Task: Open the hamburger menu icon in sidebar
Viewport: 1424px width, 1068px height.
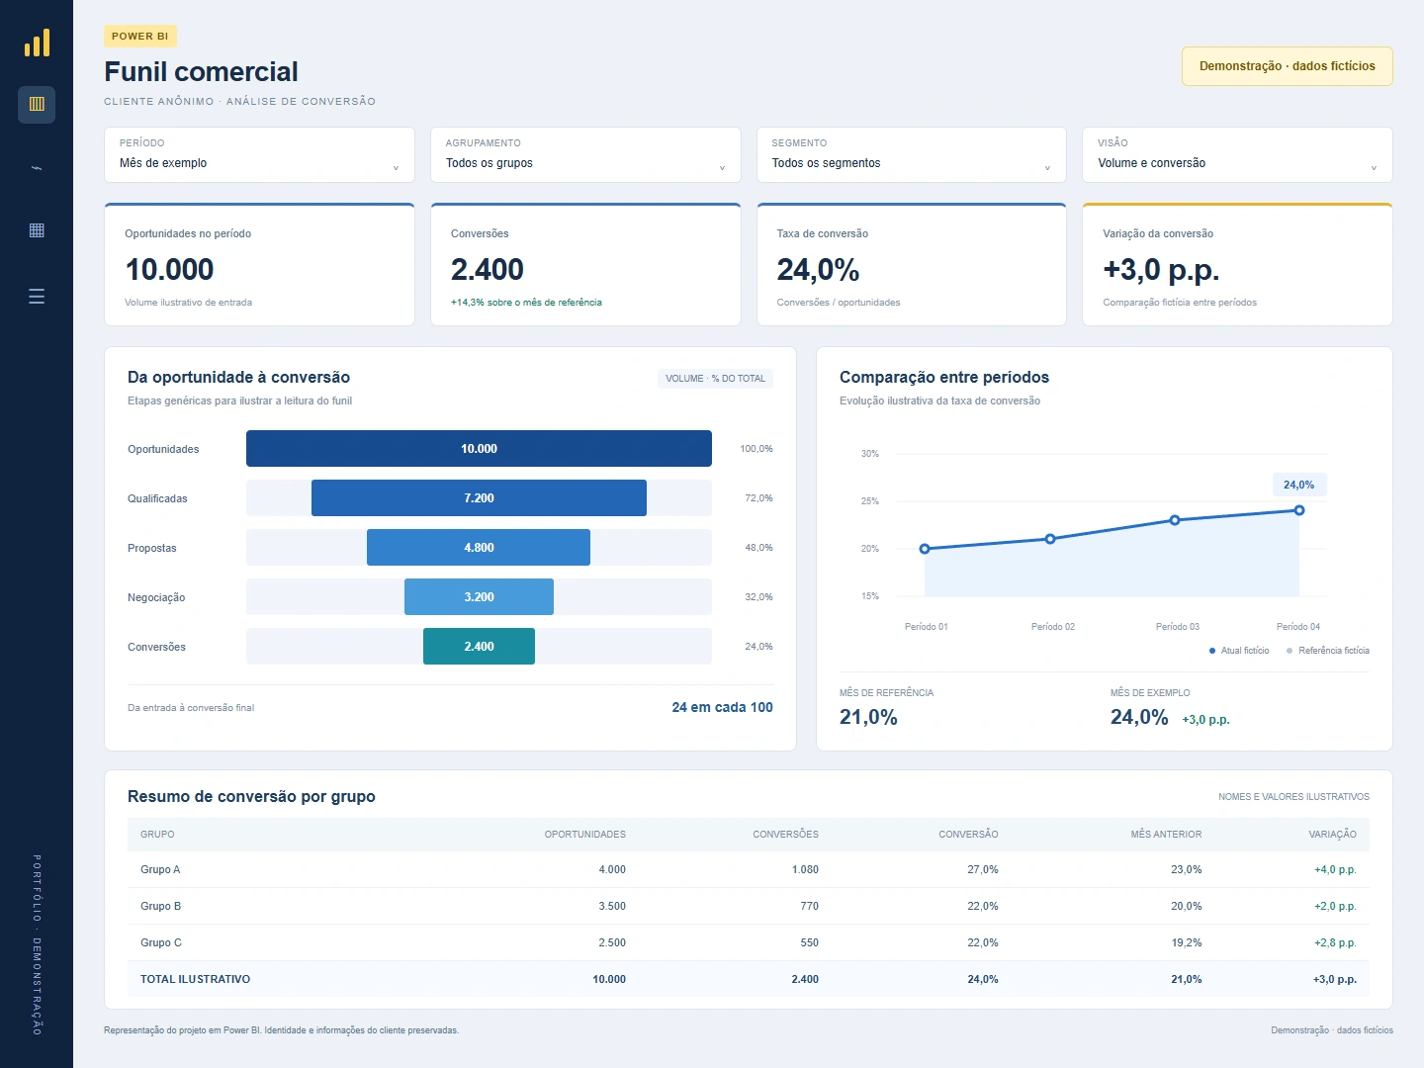Action: 37,296
